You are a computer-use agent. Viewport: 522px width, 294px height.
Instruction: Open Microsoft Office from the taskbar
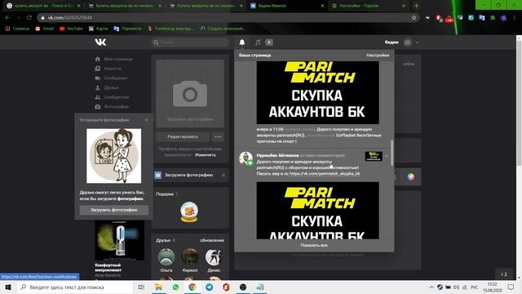(226, 287)
